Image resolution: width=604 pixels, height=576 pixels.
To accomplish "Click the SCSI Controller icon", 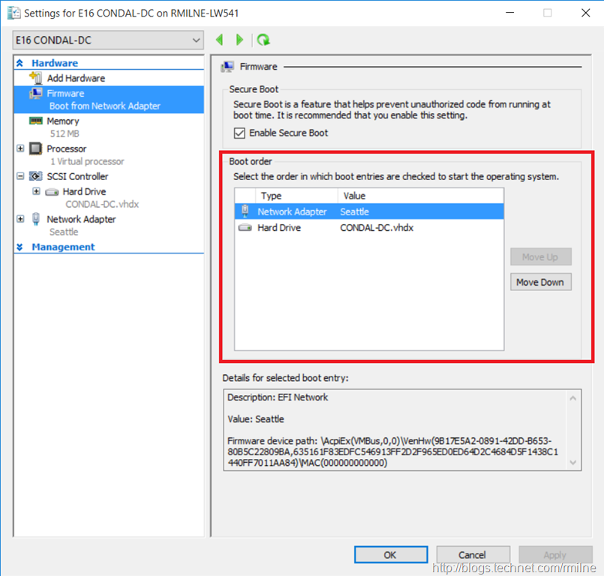I will [x=35, y=176].
